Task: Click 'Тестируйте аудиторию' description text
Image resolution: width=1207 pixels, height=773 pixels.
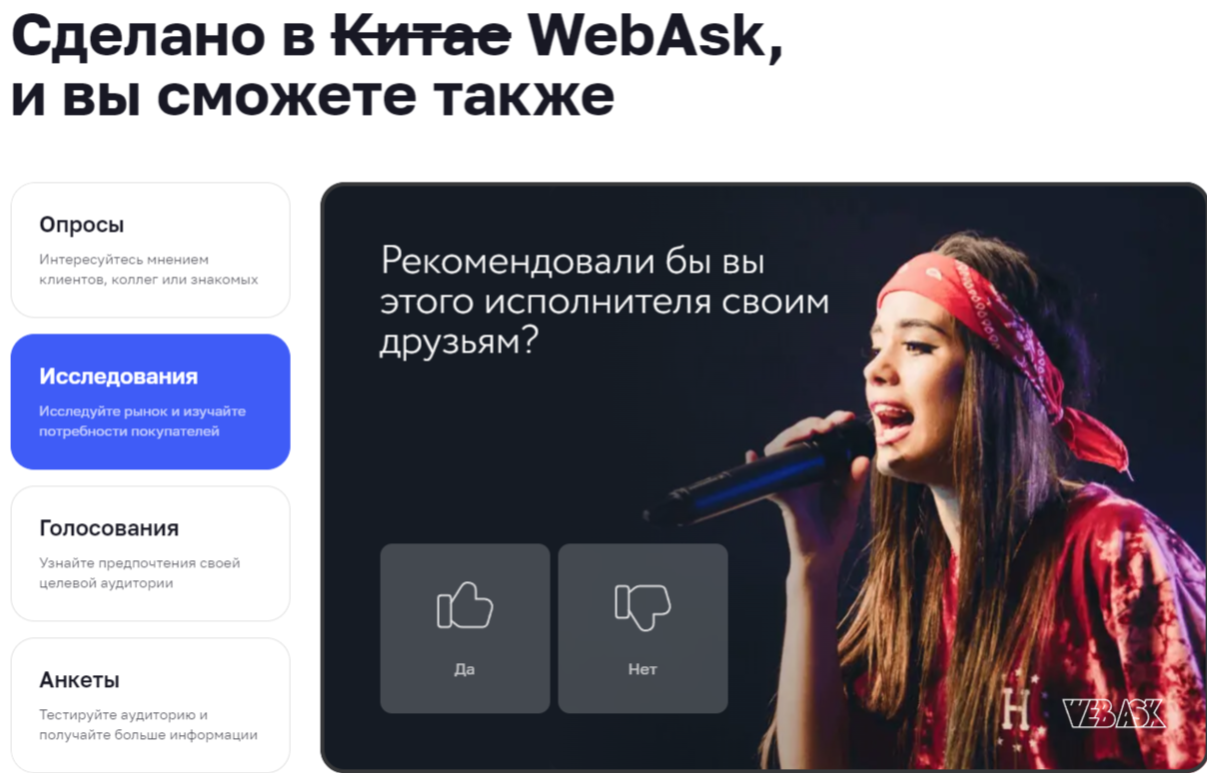Action: tap(149, 725)
